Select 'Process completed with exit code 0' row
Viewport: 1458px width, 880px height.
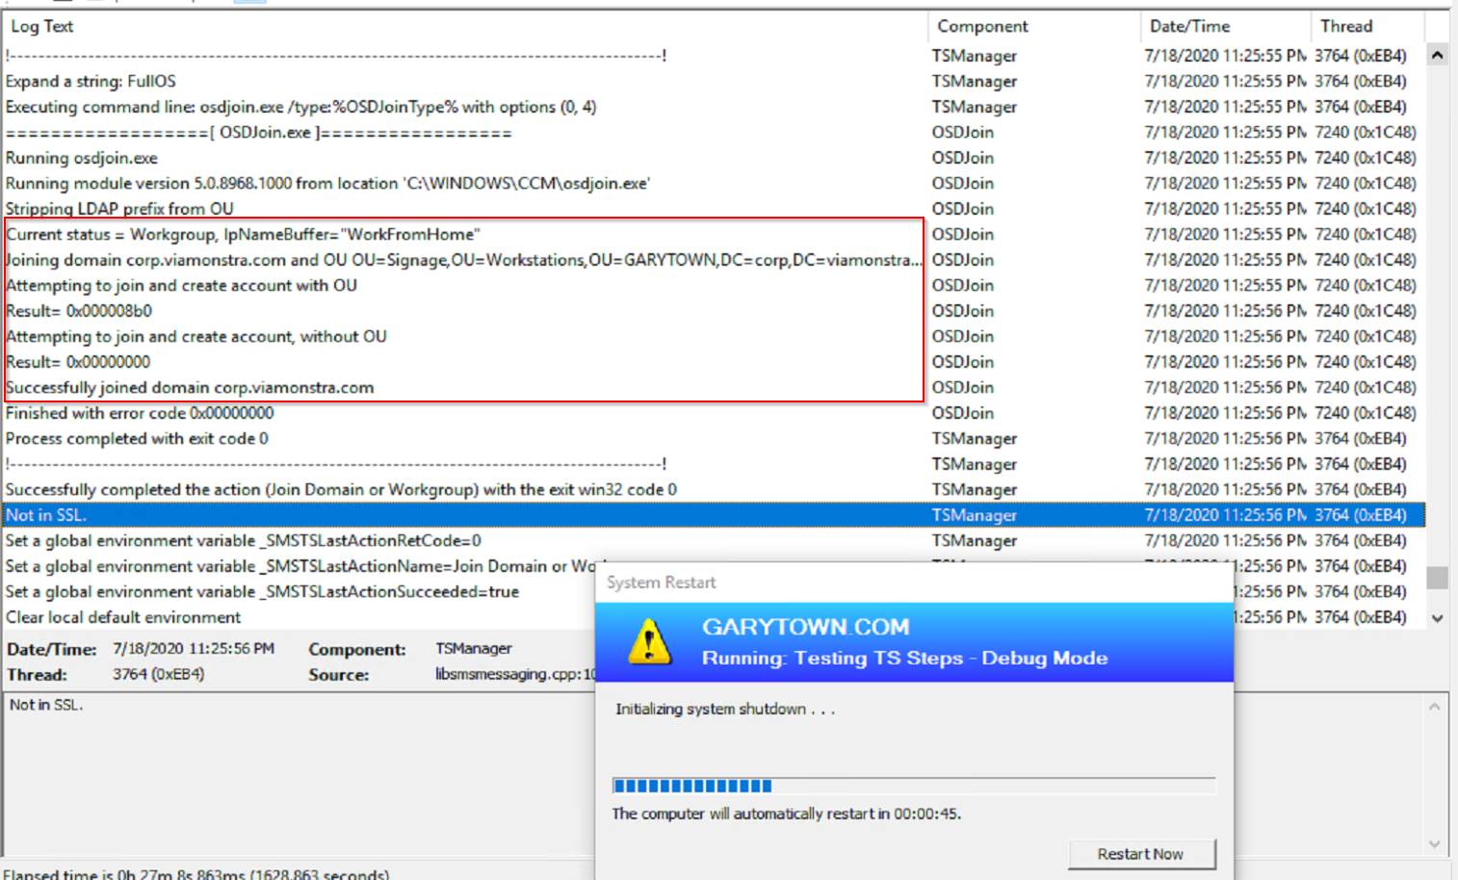coord(137,439)
